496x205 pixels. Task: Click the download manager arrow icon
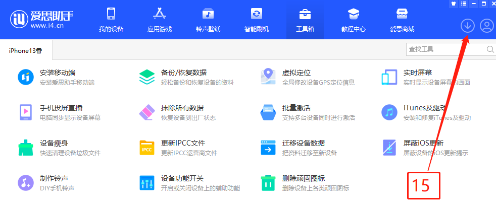click(x=468, y=26)
